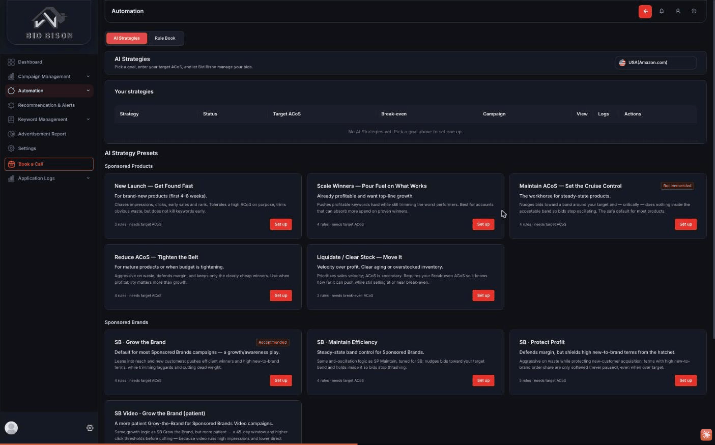Click the Application Logs chart icon
This screenshot has height=445, width=715.
point(11,179)
